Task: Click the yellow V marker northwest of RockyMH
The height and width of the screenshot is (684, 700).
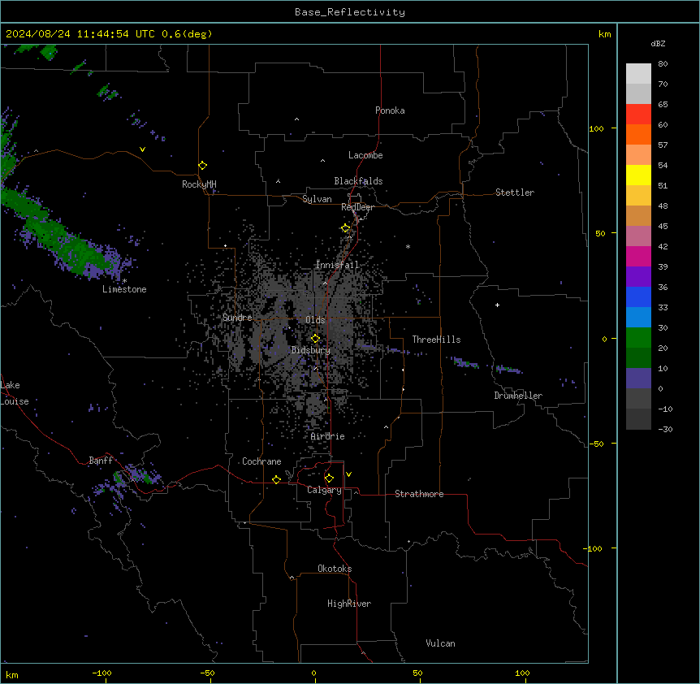Action: (x=142, y=149)
